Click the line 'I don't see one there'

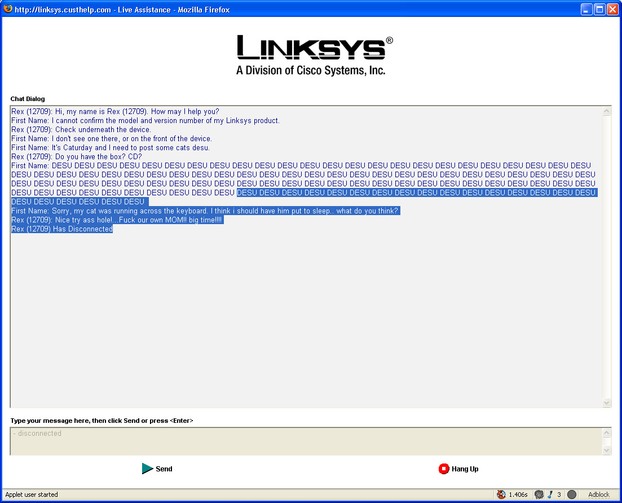click(112, 138)
